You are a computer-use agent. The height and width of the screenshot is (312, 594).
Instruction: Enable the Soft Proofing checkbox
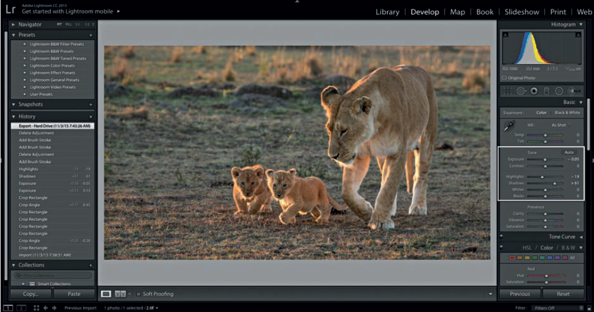138,294
